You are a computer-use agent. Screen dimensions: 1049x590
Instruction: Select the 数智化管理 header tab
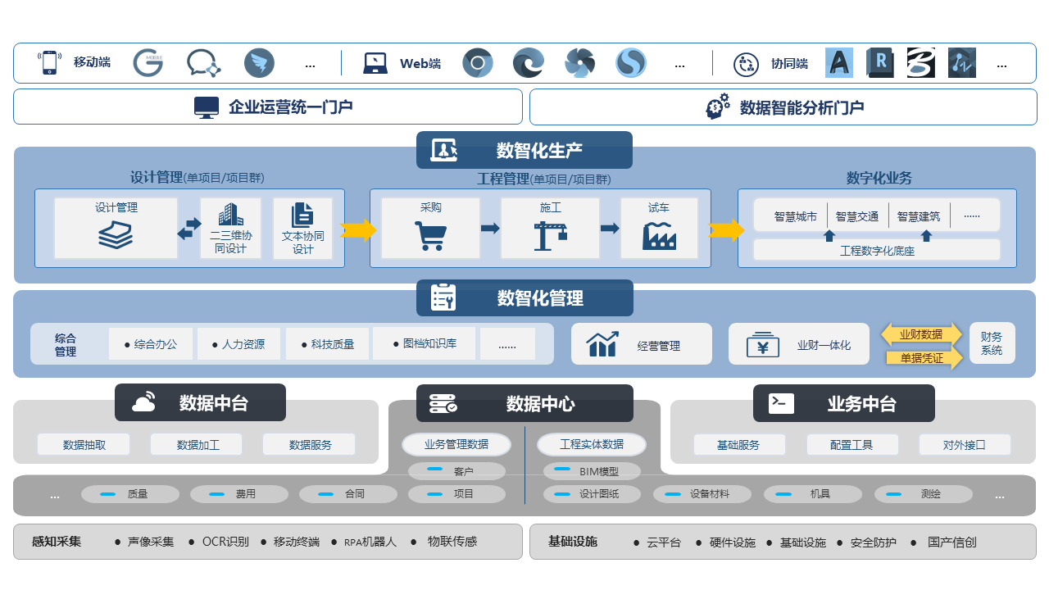[524, 298]
